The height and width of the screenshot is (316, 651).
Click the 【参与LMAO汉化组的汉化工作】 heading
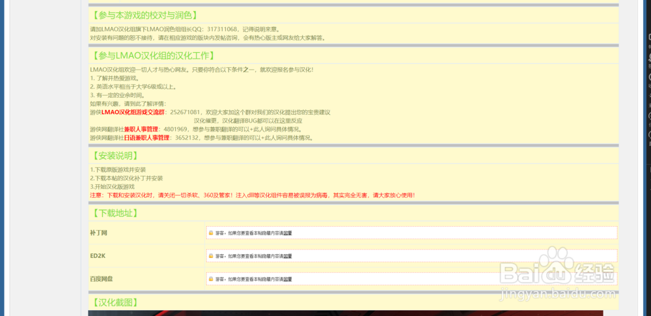coord(154,56)
